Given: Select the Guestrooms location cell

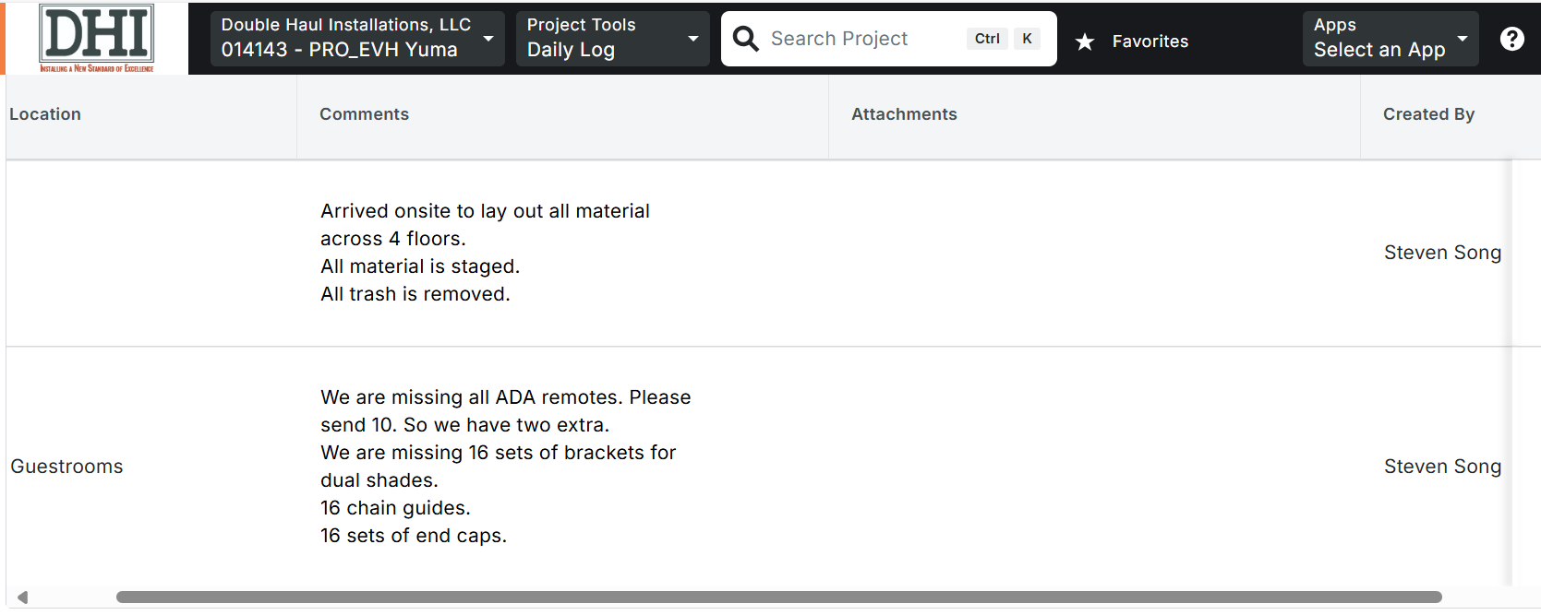Looking at the screenshot, I should [66, 467].
